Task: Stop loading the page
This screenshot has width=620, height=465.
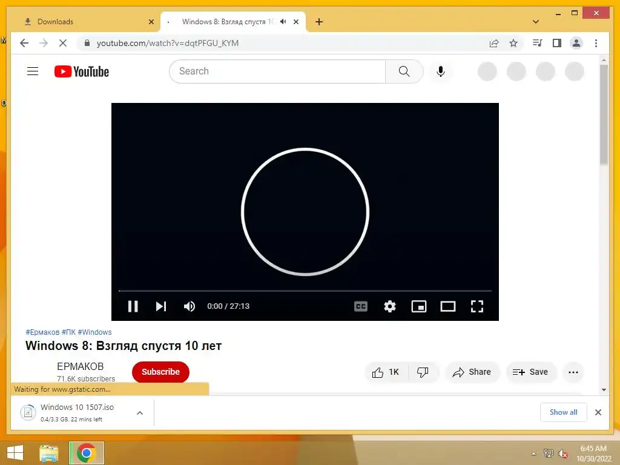Action: tap(63, 43)
